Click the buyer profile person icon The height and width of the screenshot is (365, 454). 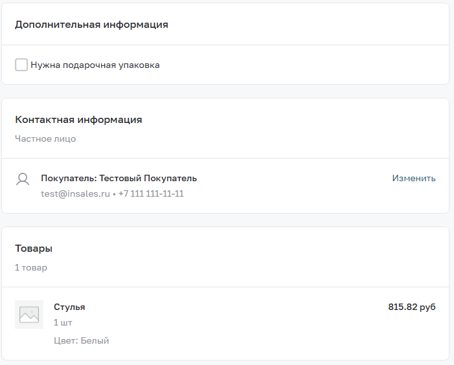click(x=23, y=179)
